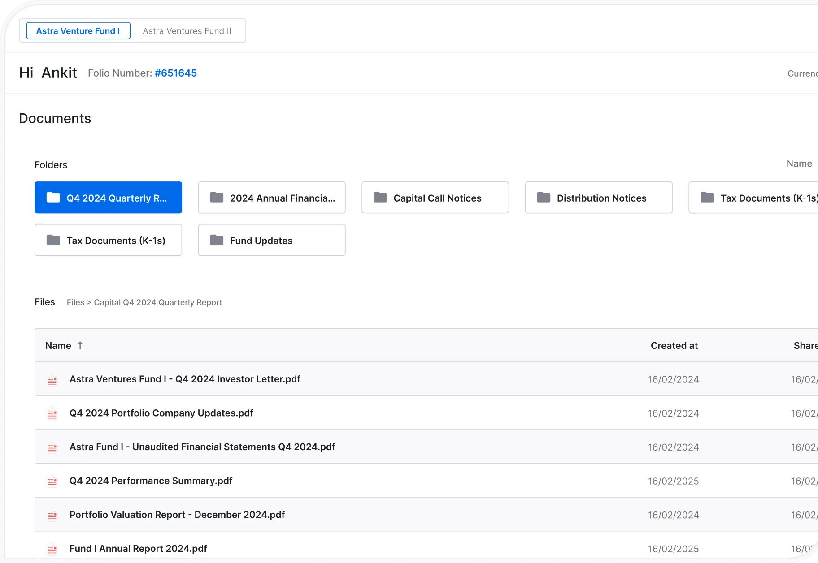Screen dimensions: 818x563
Task: Click the PDF icon for Portfolio Valuation Report - December 2024.pdf
Action: [52, 516]
